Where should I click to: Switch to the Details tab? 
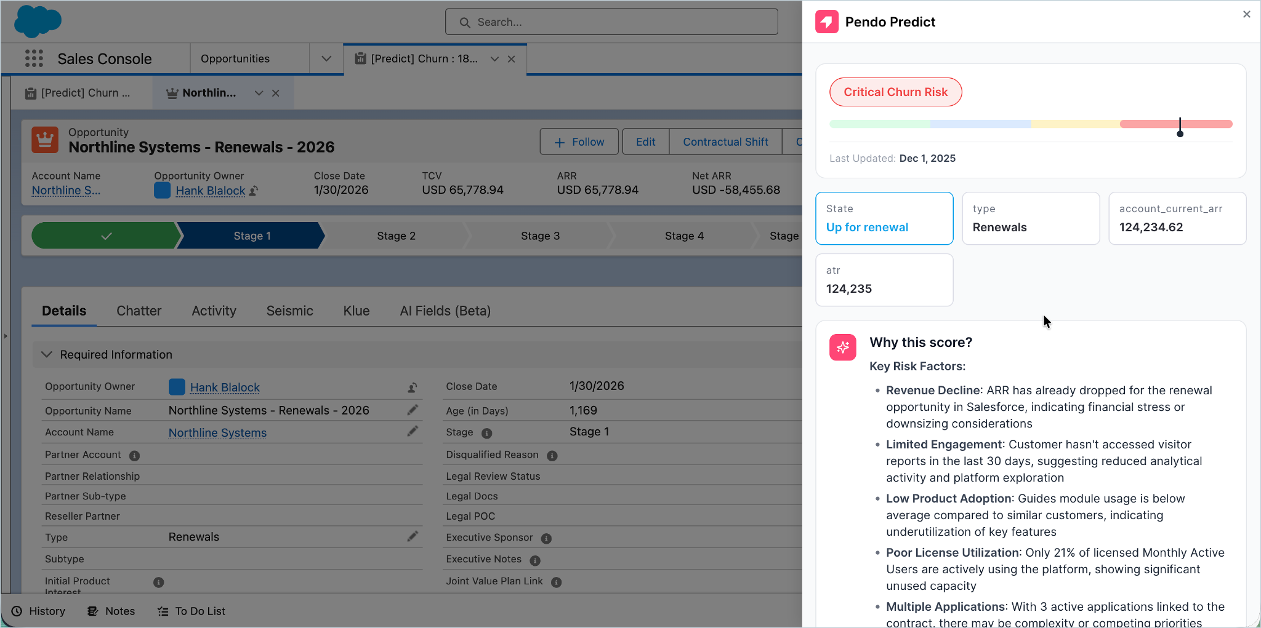pos(64,311)
